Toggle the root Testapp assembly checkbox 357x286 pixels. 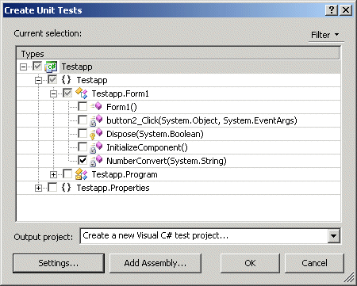37,66
